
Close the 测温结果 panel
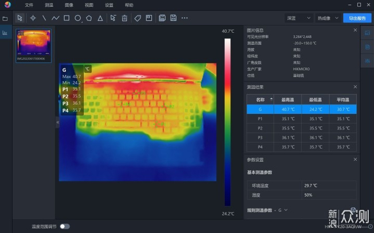(355, 87)
